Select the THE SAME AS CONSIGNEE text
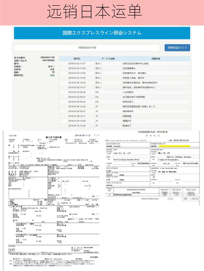Screen dimensions: 204x271 pyautogui.click(x=167, y=172)
